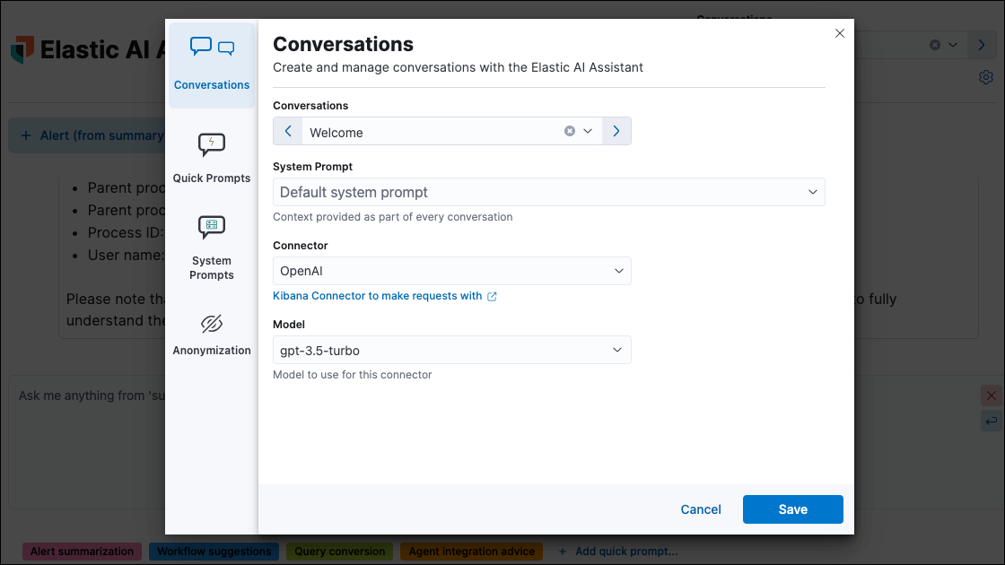Open the Connector dropdown showing OpenAI
The width and height of the screenshot is (1005, 565).
coord(618,271)
